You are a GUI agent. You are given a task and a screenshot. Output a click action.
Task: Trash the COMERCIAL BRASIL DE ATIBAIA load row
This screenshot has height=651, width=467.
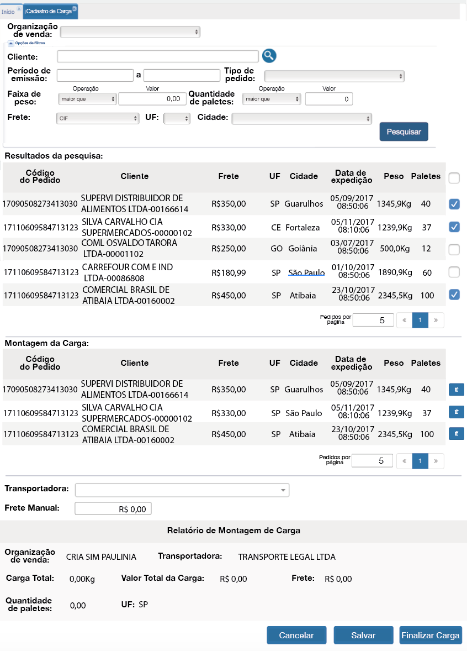tap(456, 433)
